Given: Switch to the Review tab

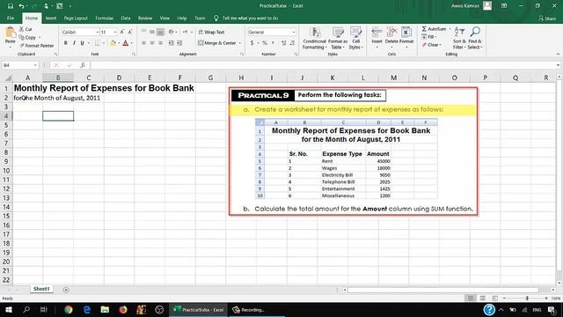Looking at the screenshot, I should (x=145, y=18).
